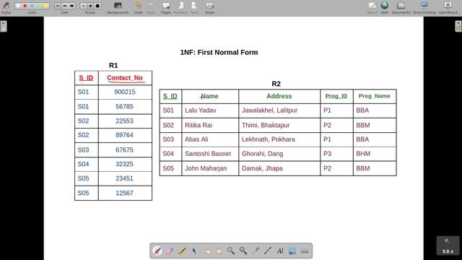
Task: Choose the green pen color
Action: click(38, 6)
